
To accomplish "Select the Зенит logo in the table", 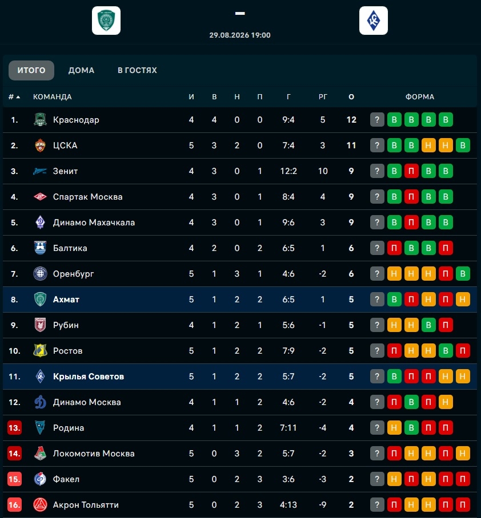I will [x=40, y=171].
